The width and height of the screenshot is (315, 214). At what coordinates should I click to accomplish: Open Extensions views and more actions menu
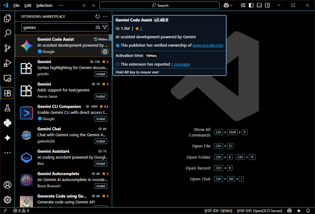[105, 16]
